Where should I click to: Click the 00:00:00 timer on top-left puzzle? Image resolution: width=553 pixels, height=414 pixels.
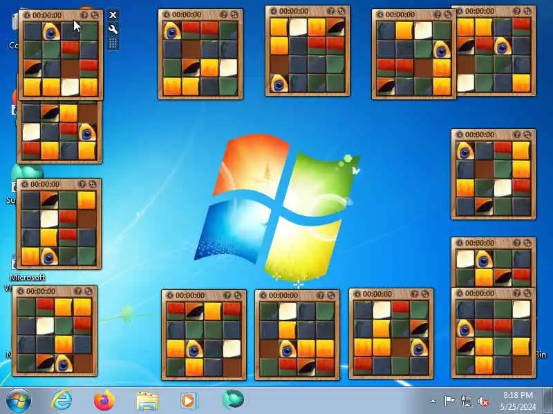pyautogui.click(x=47, y=15)
